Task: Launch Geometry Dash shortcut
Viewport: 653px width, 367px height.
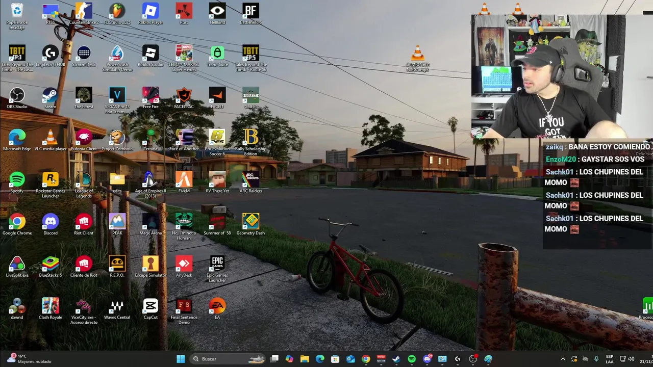Action: 250,225
